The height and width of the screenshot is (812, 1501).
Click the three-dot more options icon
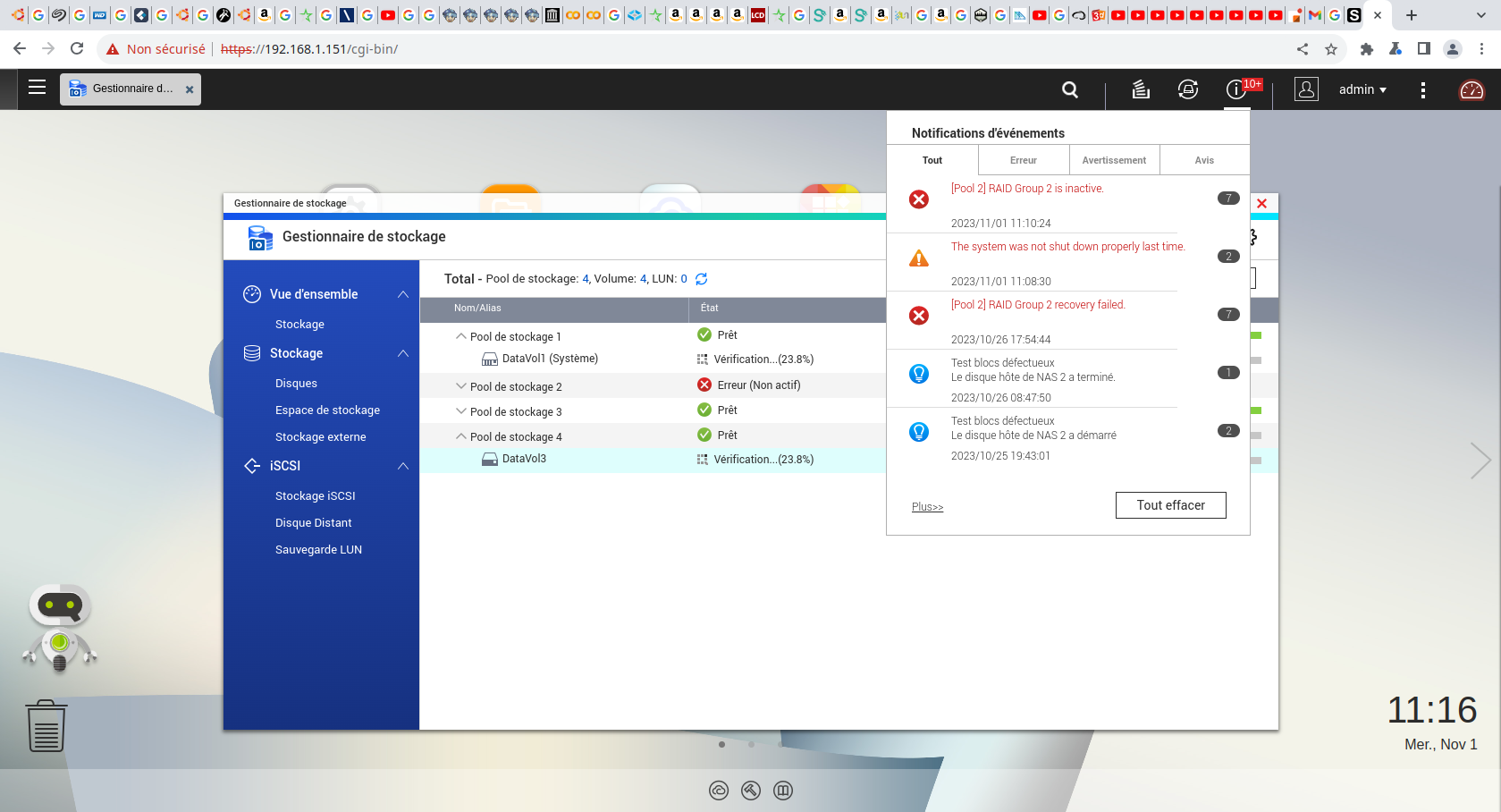tap(1422, 89)
